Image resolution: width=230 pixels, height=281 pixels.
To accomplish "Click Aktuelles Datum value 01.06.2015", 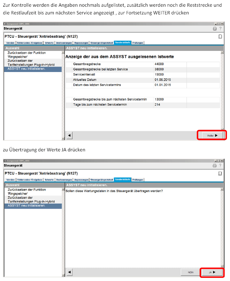I will point(163,80).
